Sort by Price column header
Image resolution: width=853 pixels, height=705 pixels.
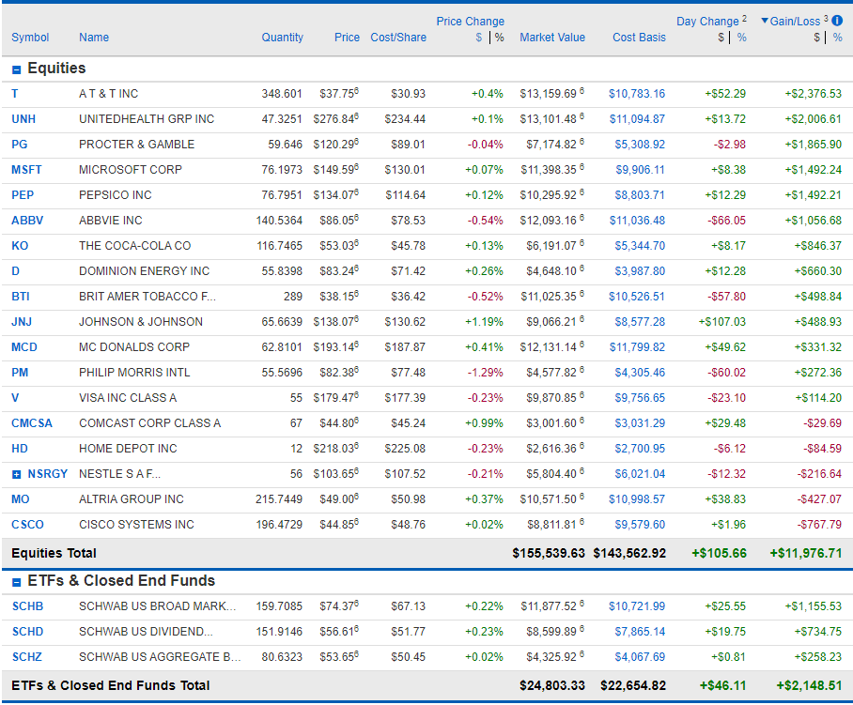pyautogui.click(x=347, y=38)
